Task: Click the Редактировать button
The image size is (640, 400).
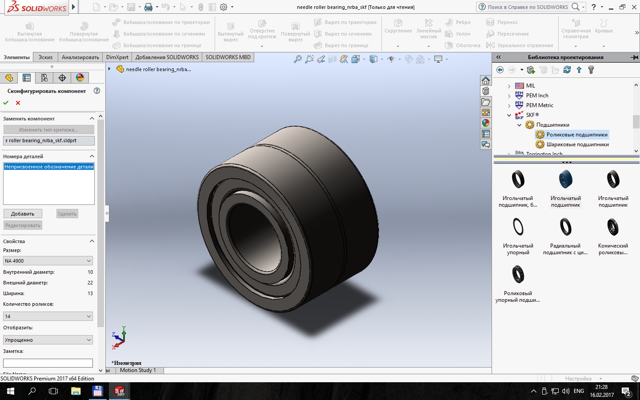Action: (x=23, y=225)
